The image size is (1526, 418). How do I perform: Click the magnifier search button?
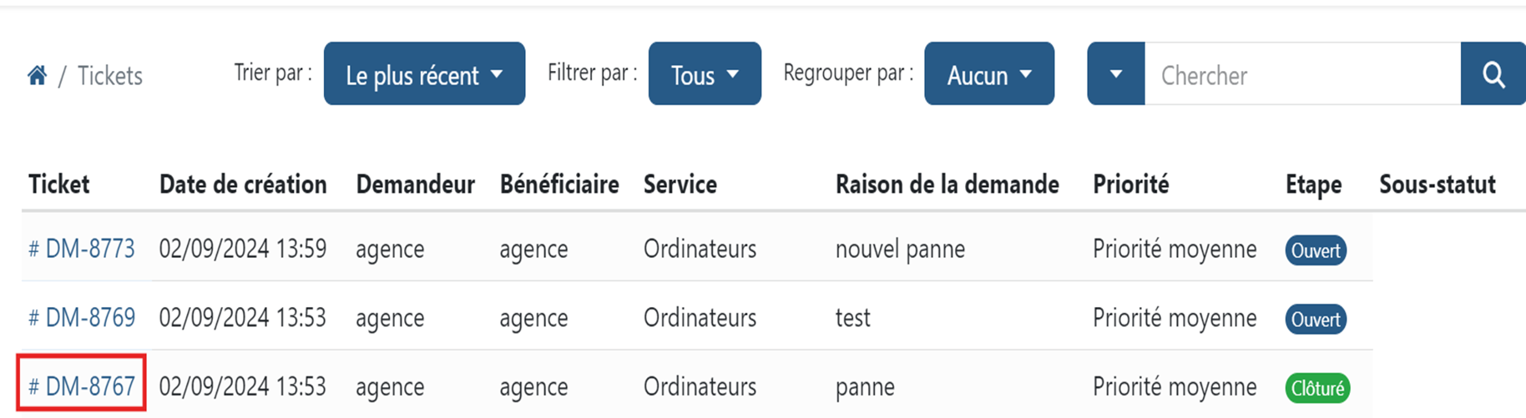(1493, 74)
